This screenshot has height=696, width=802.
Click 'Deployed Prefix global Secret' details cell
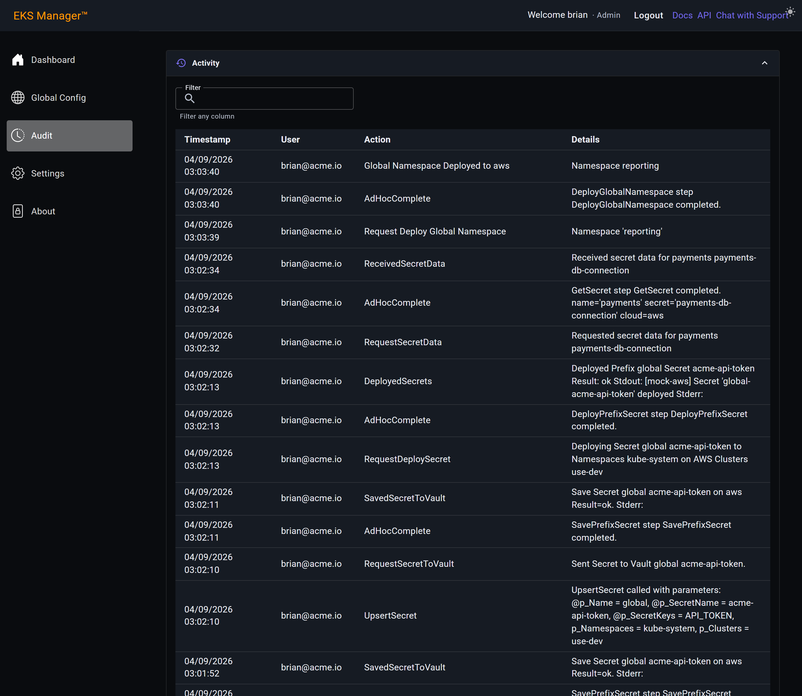(662, 381)
